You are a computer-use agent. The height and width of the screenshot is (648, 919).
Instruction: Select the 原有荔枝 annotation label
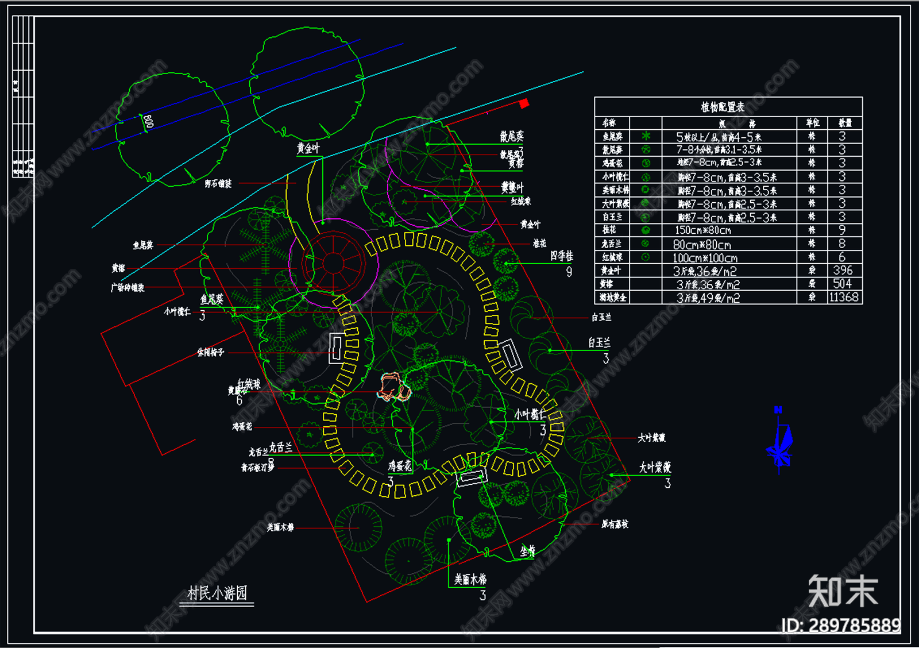point(615,524)
